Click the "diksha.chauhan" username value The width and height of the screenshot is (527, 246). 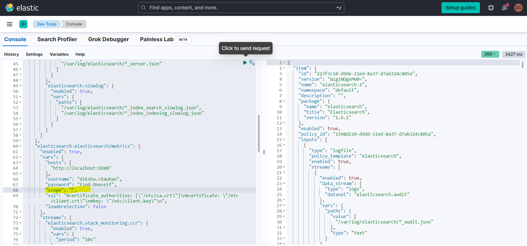coord(98,179)
